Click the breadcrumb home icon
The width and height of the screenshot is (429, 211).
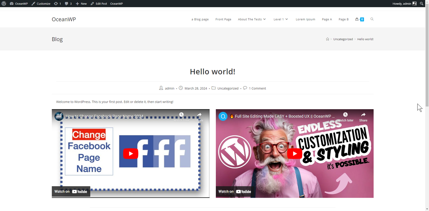click(327, 39)
